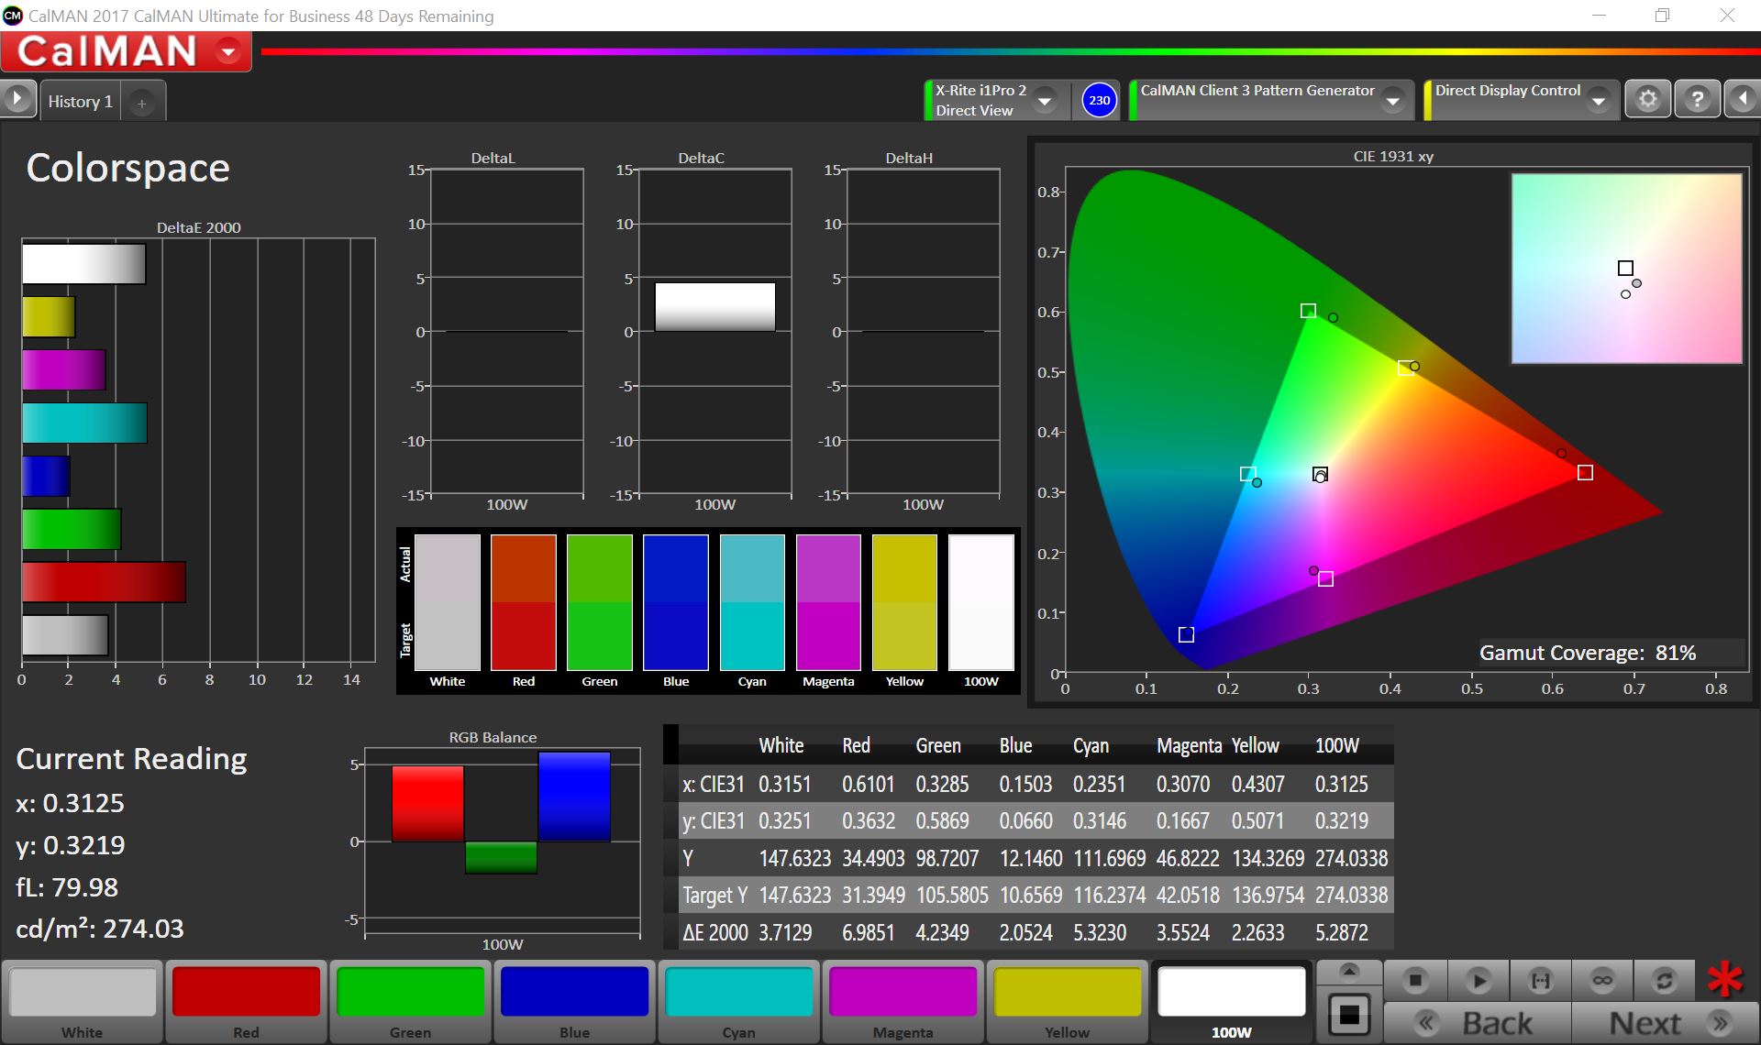Screen dimensions: 1761x1045
Task: Click the play read series button
Action: click(1478, 981)
